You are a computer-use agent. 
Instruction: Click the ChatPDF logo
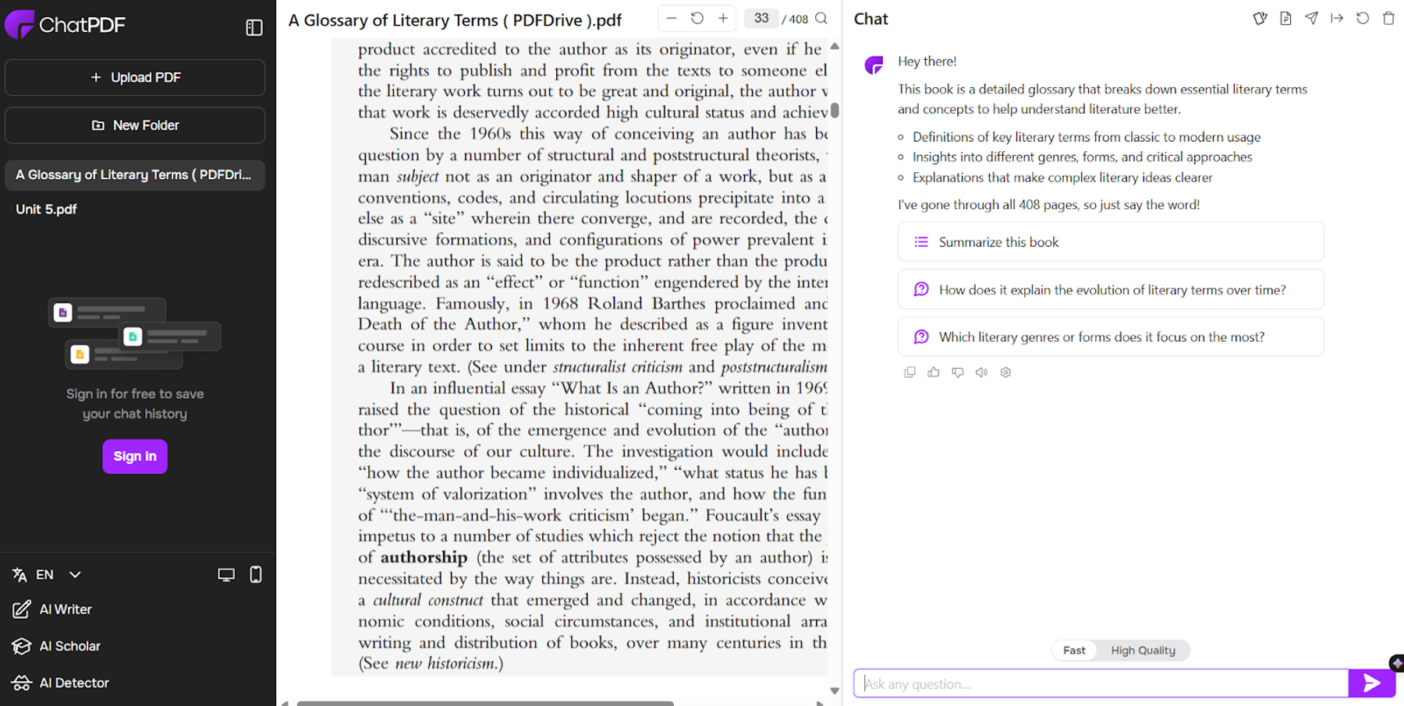pos(66,25)
